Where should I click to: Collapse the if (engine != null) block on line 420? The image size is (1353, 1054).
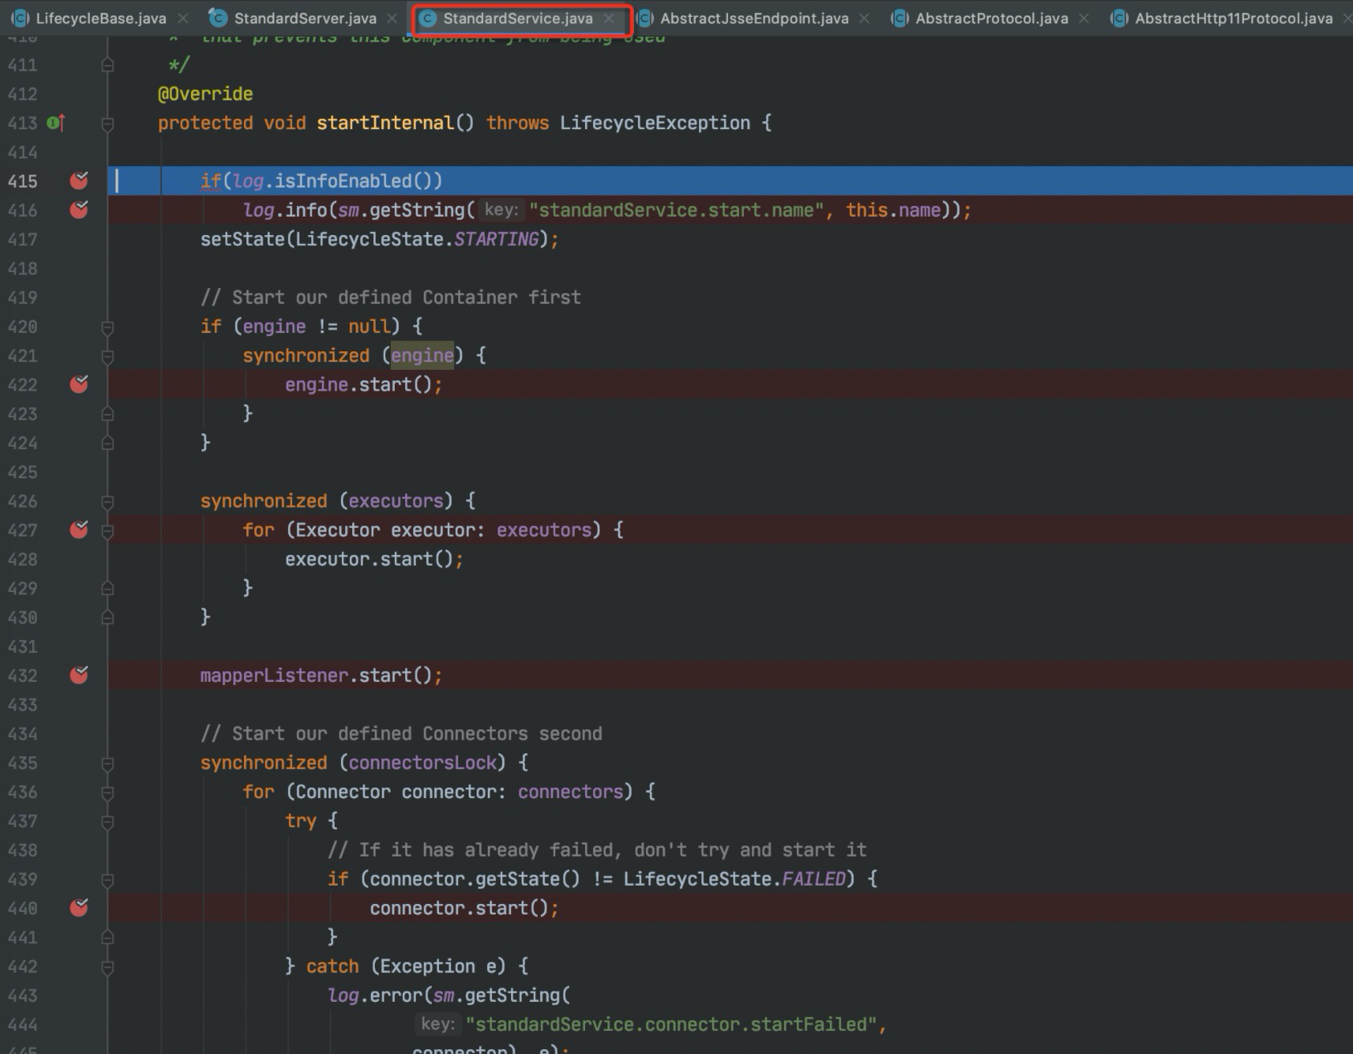108,327
